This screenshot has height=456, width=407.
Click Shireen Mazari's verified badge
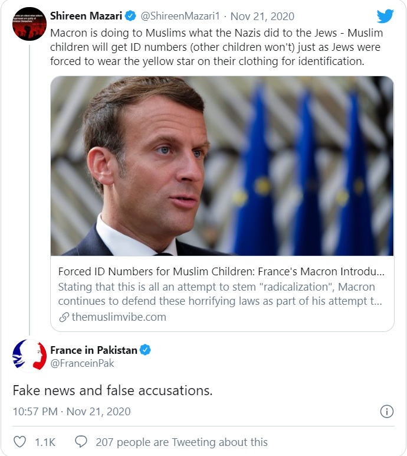[131, 15]
